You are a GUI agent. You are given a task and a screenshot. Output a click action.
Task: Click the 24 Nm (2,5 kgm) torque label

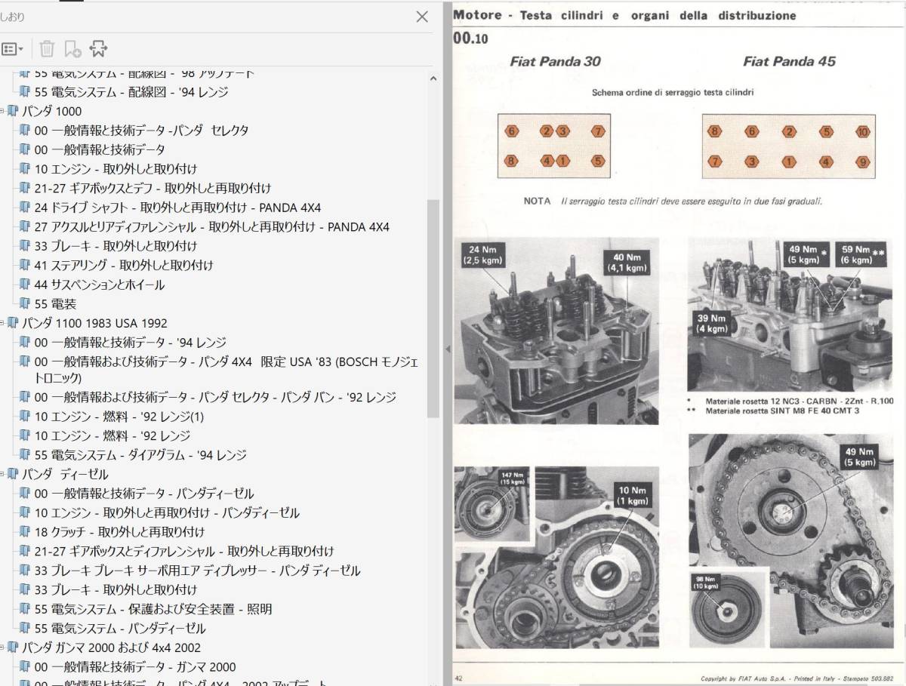(x=483, y=255)
